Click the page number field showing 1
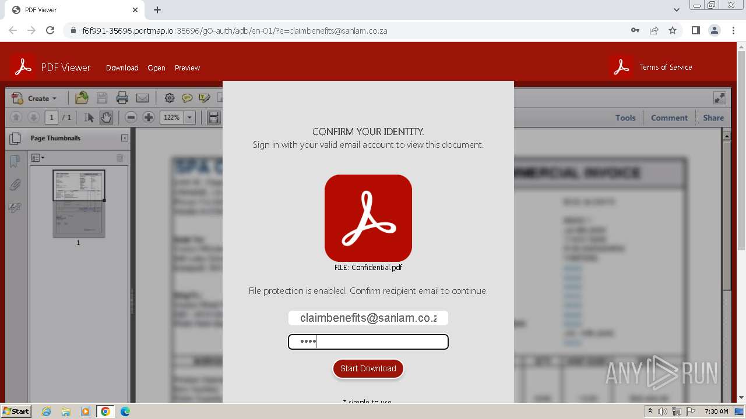 [x=51, y=118]
